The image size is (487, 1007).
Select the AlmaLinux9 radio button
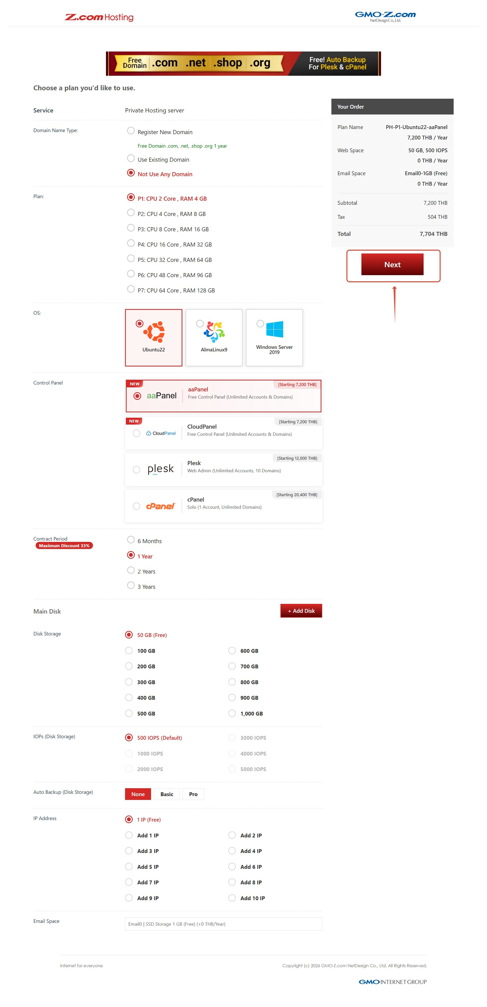click(200, 324)
